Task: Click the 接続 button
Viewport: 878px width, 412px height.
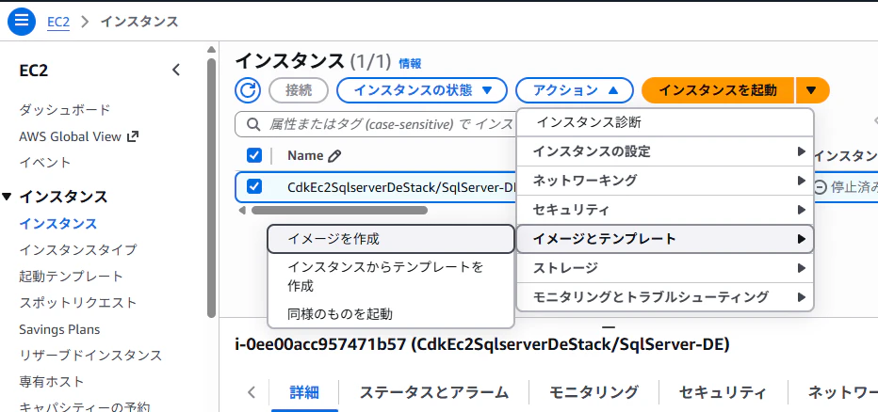Action: [299, 90]
